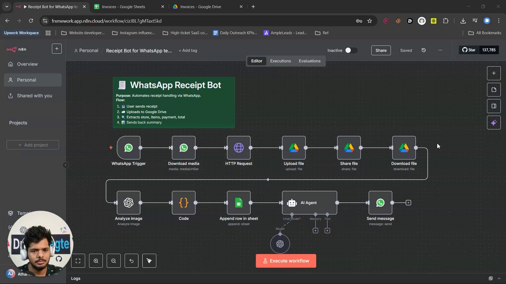506x284 pixels.
Task: Open the Upload file Google Drive node
Action: coord(294,148)
